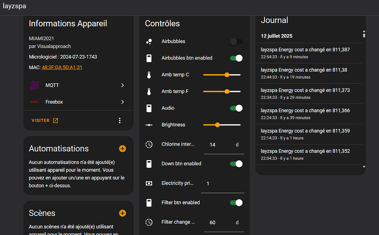This screenshot has height=235, width=379.
Task: Enable the Airbubbles switch
Action: click(236, 42)
